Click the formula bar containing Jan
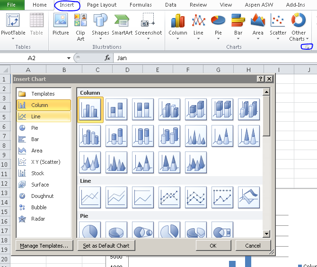 pyautogui.click(x=215, y=58)
